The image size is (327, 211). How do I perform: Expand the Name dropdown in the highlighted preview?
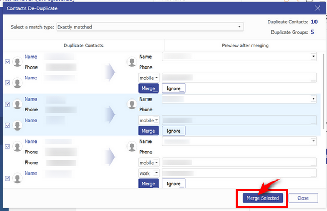click(313, 99)
